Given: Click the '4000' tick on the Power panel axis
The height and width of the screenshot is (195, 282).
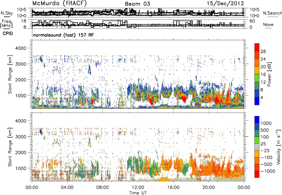Looking at the screenshot, I should click(x=21, y=48).
